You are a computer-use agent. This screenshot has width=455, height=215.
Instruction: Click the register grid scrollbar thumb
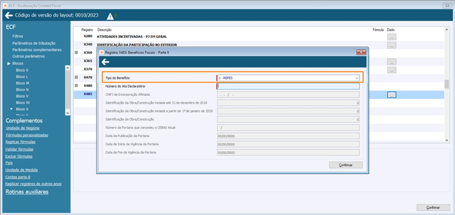446,84
